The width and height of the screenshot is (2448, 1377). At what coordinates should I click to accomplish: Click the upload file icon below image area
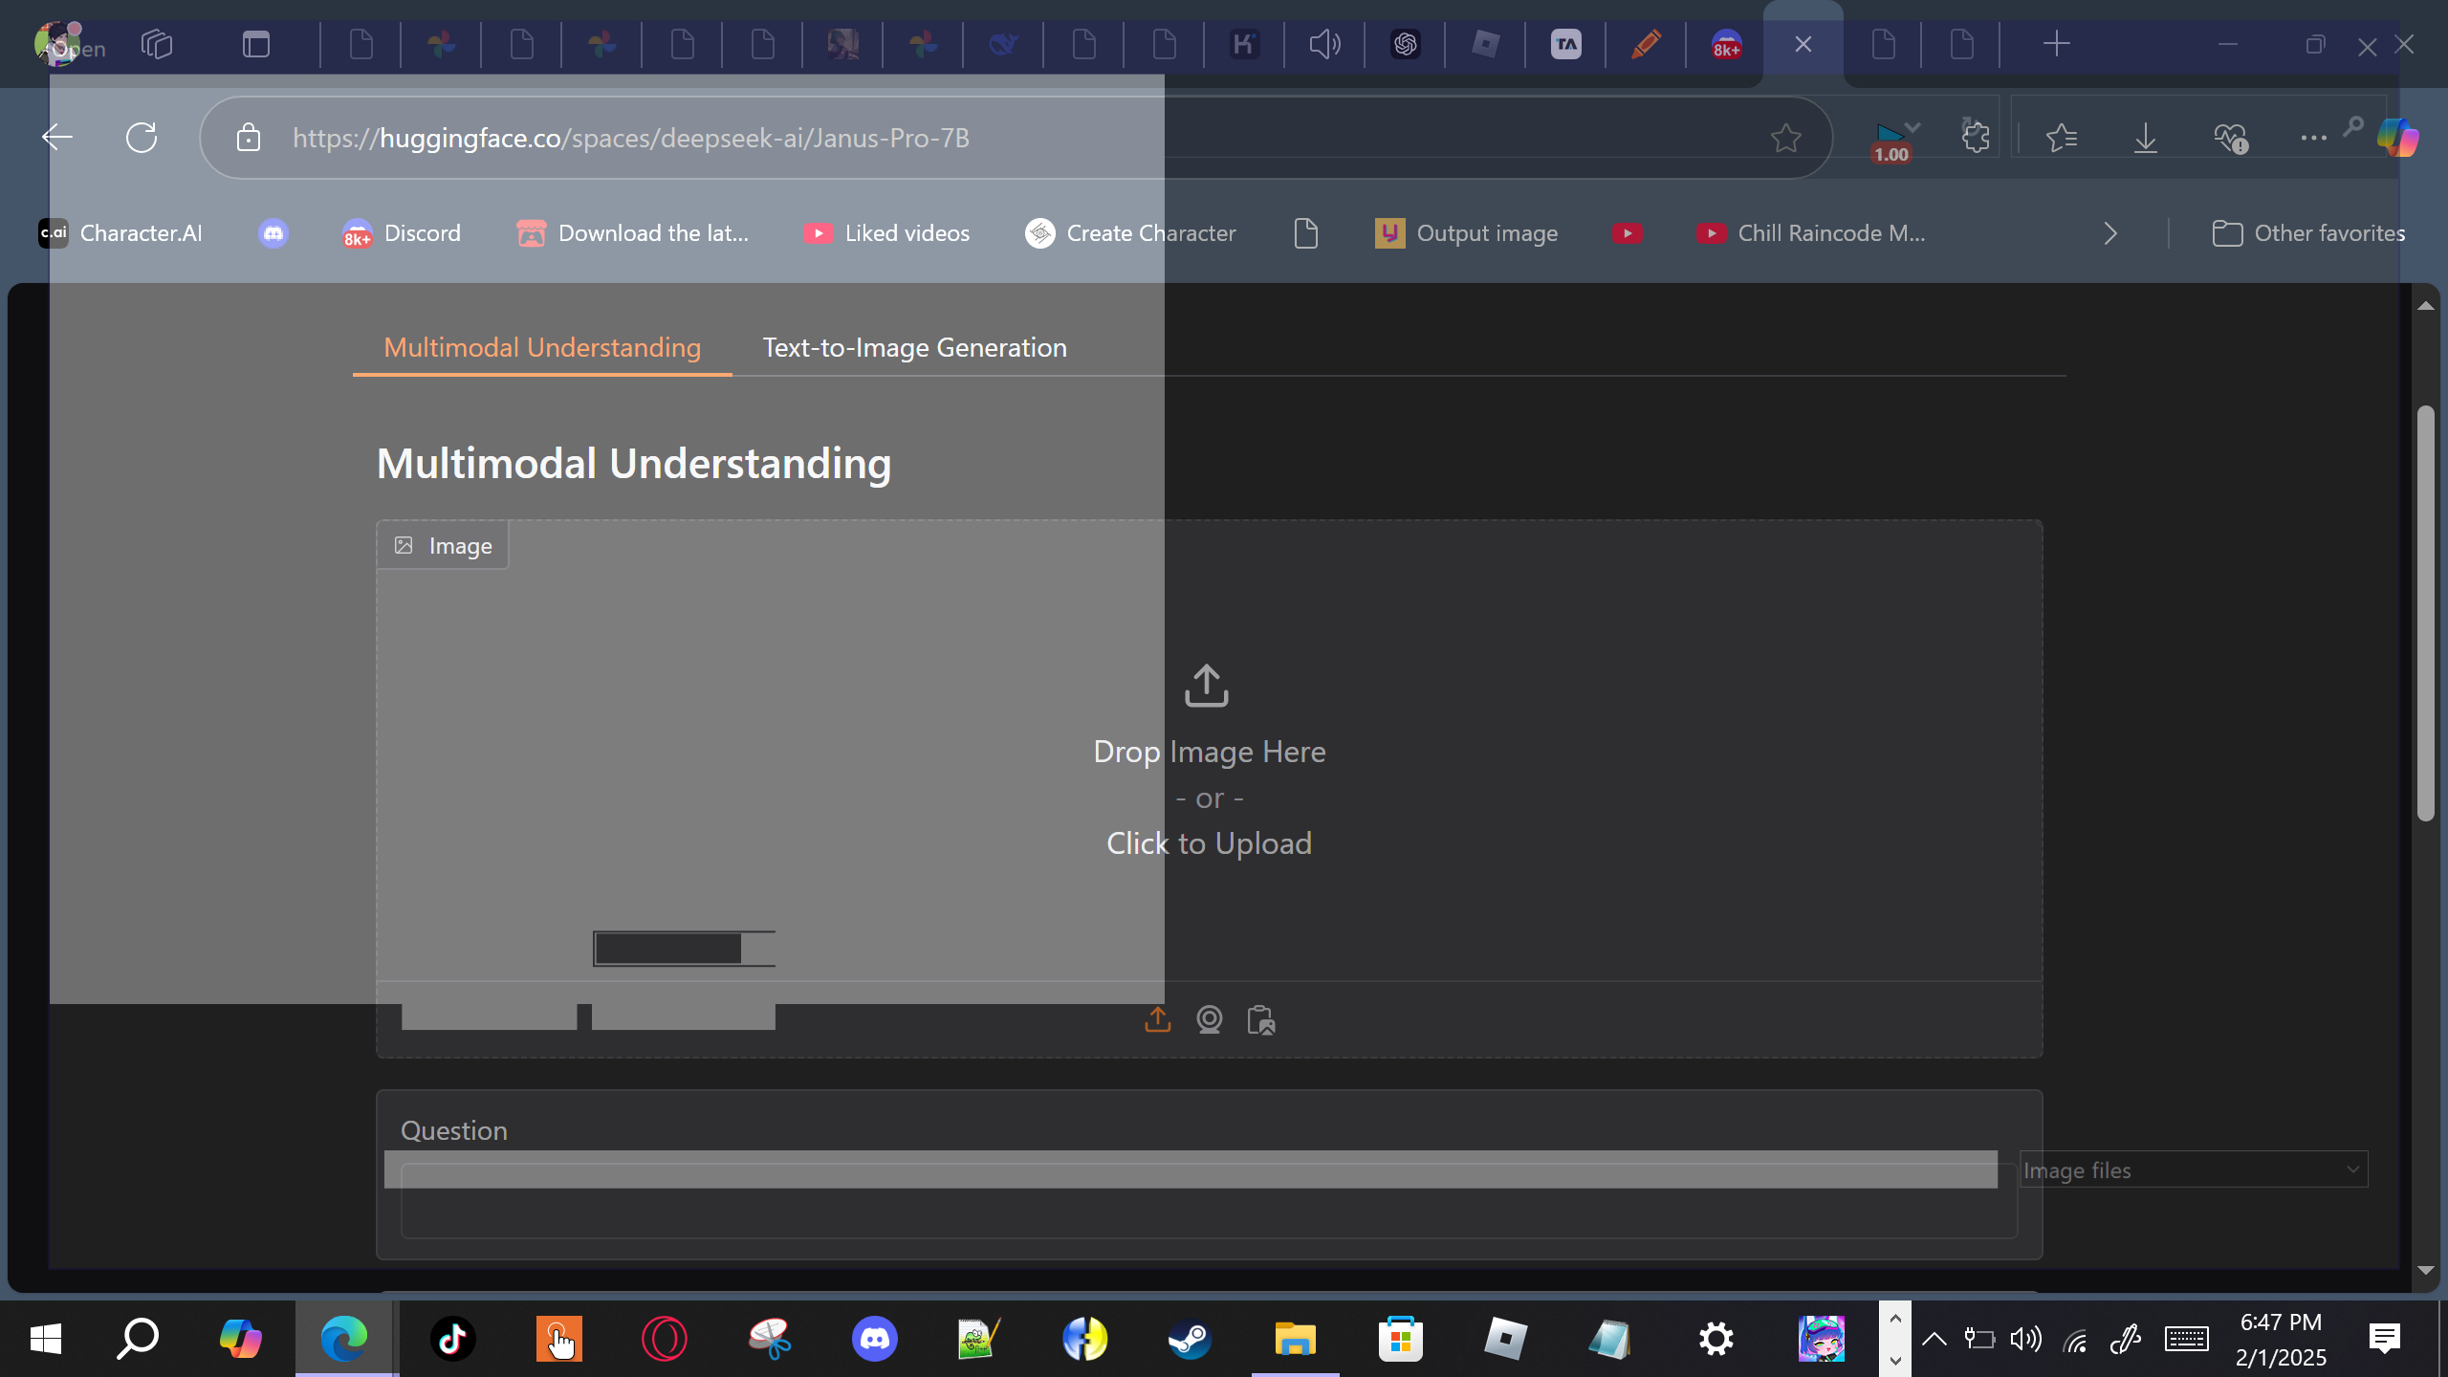[1157, 1019]
